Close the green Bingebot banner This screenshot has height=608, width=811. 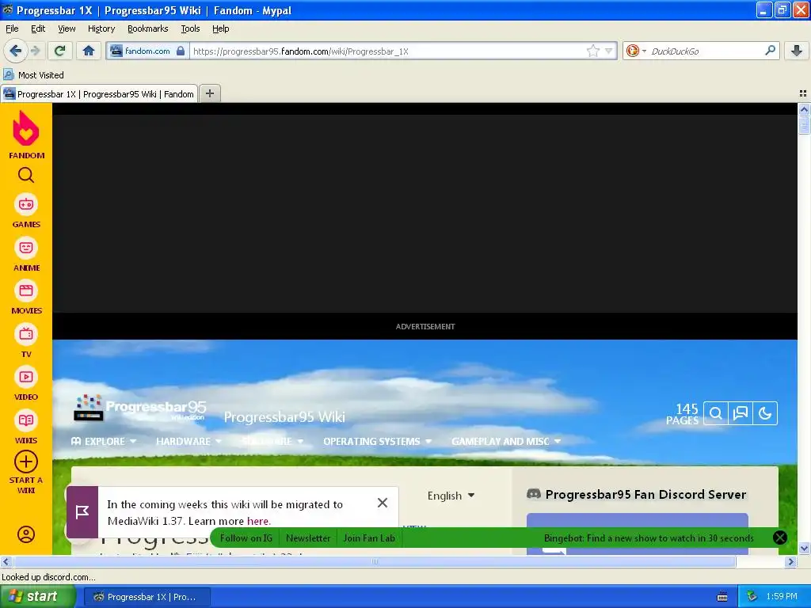coord(780,538)
